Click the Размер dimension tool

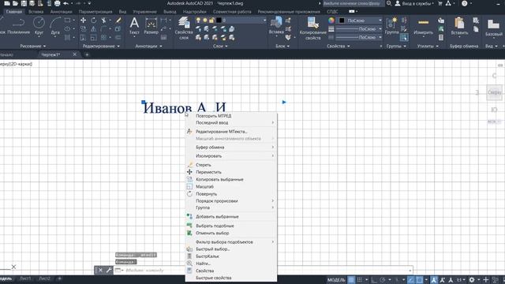coord(151,26)
